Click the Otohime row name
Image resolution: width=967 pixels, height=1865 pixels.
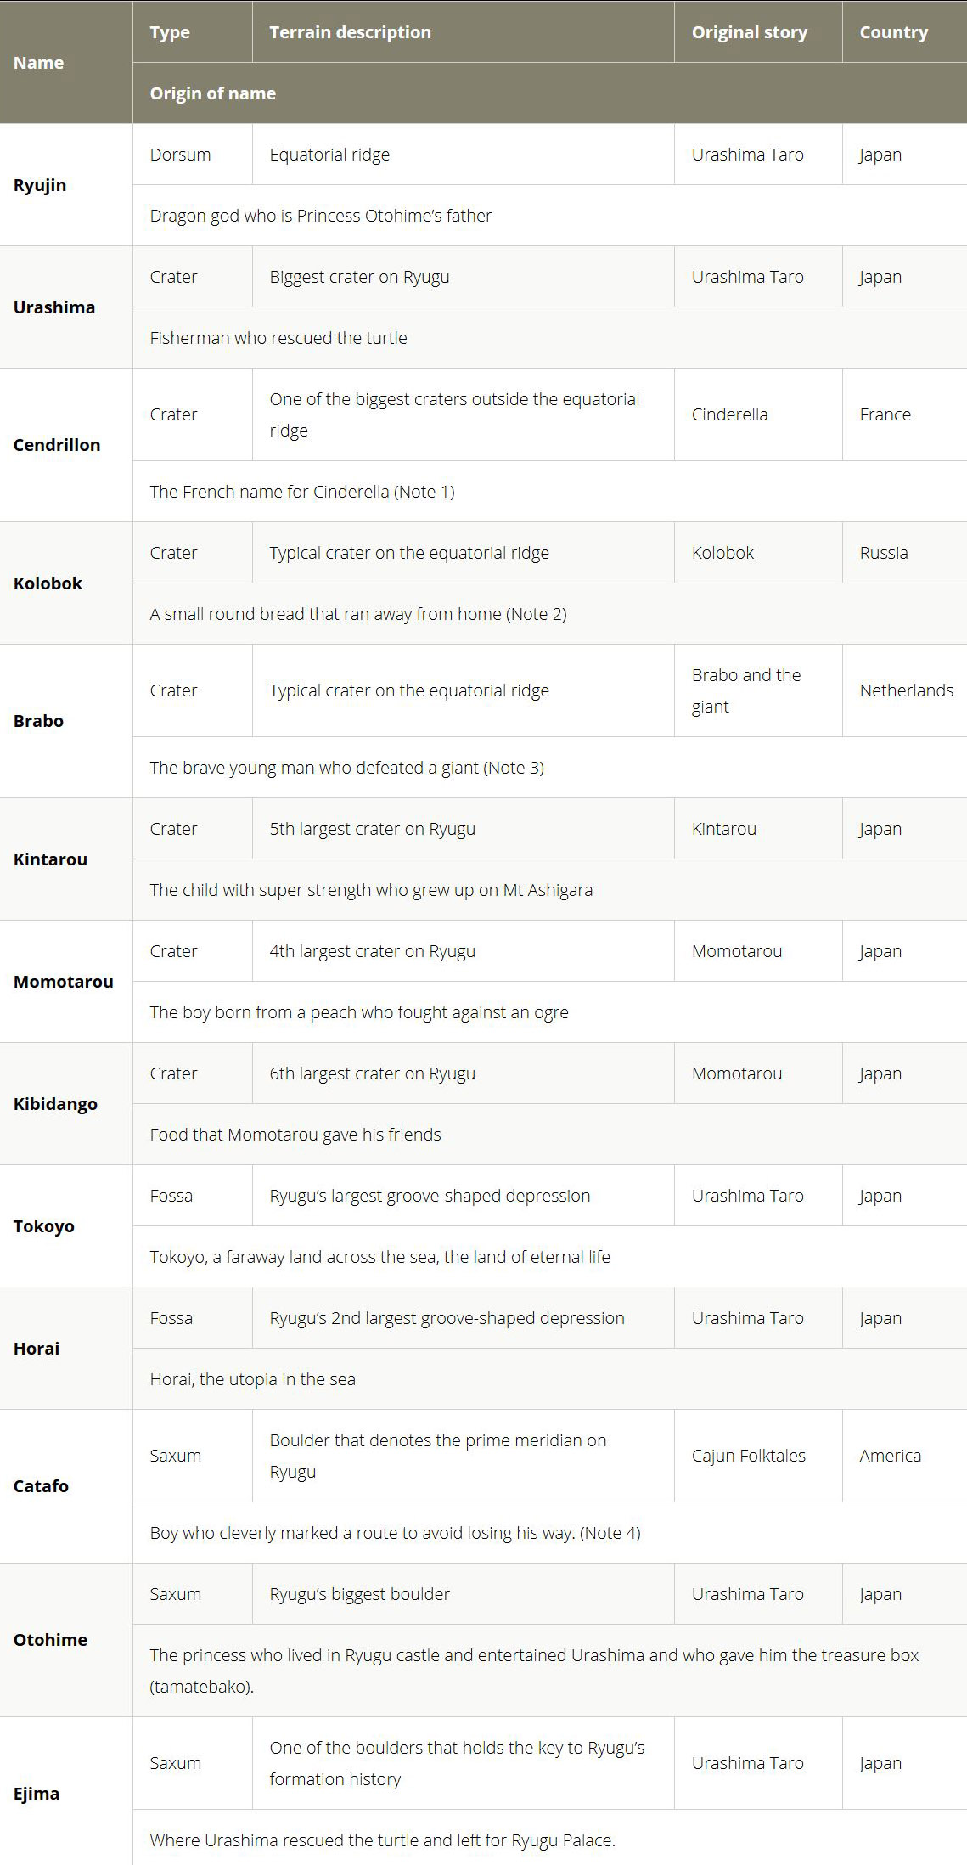pos(50,1640)
